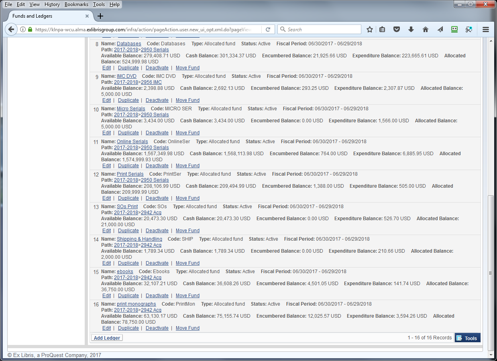Open the History menu
The image size is (497, 361).
point(52,4)
